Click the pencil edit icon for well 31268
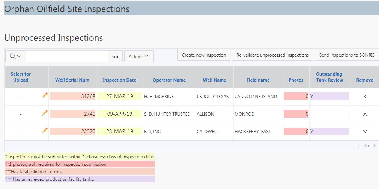 (x=45, y=96)
